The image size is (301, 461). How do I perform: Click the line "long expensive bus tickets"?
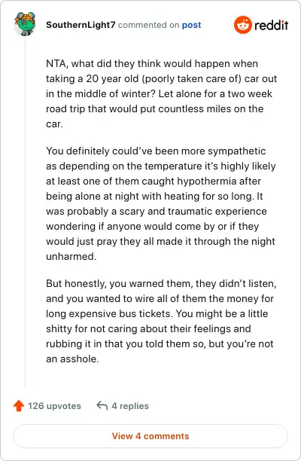[157, 313]
